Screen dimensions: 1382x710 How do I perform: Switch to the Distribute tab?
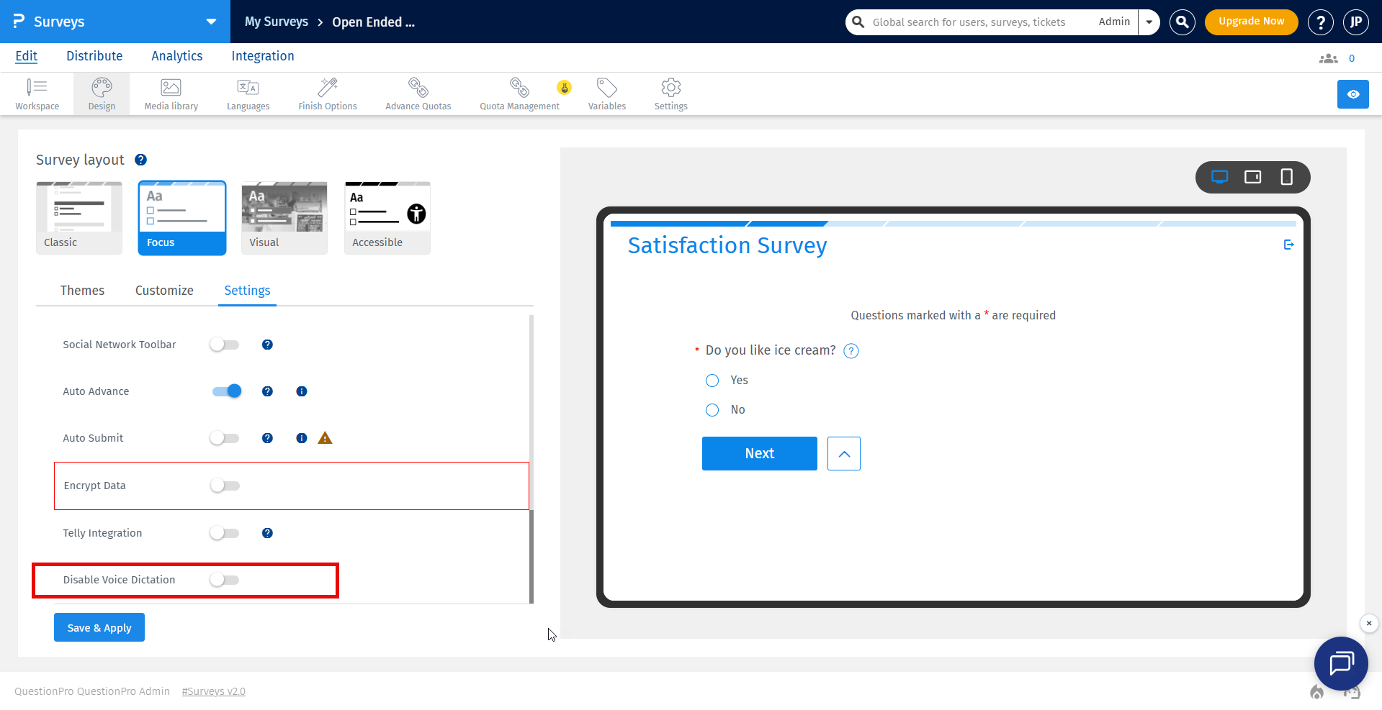94,56
